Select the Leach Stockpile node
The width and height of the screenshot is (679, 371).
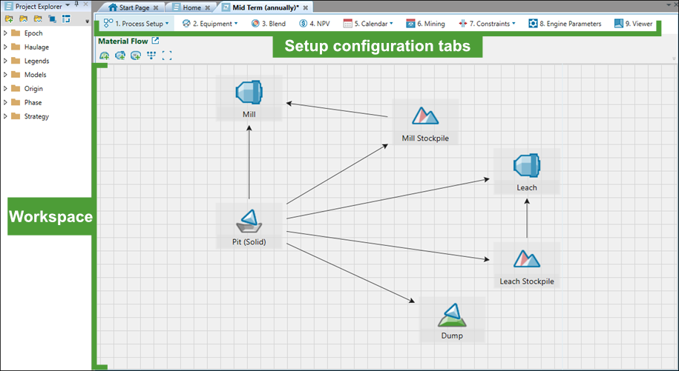(527, 265)
